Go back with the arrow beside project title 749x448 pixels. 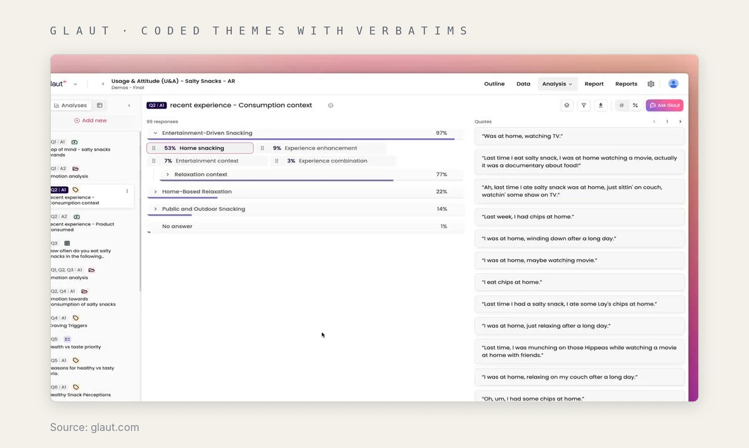point(103,84)
